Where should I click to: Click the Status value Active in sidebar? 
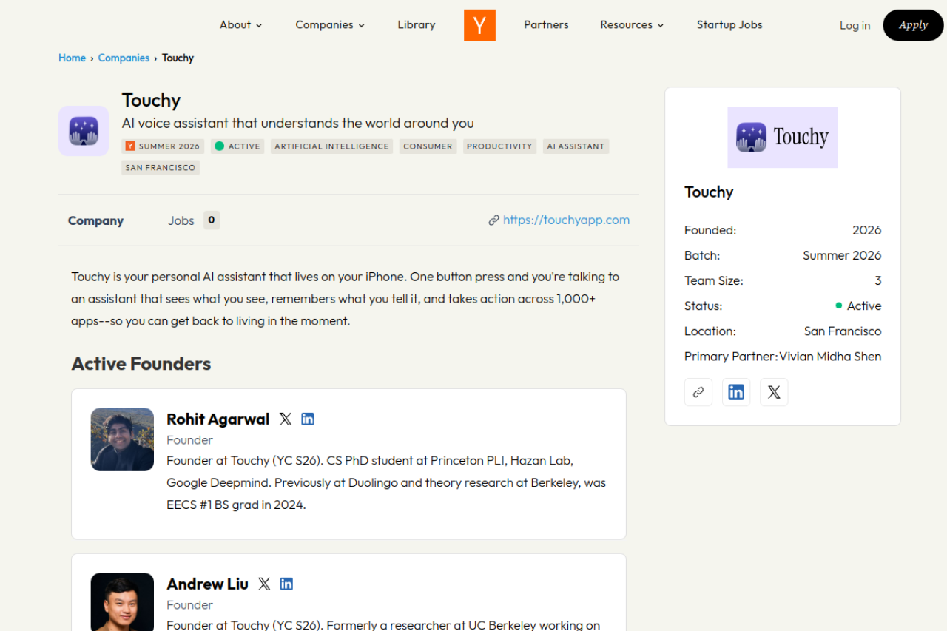click(x=859, y=306)
